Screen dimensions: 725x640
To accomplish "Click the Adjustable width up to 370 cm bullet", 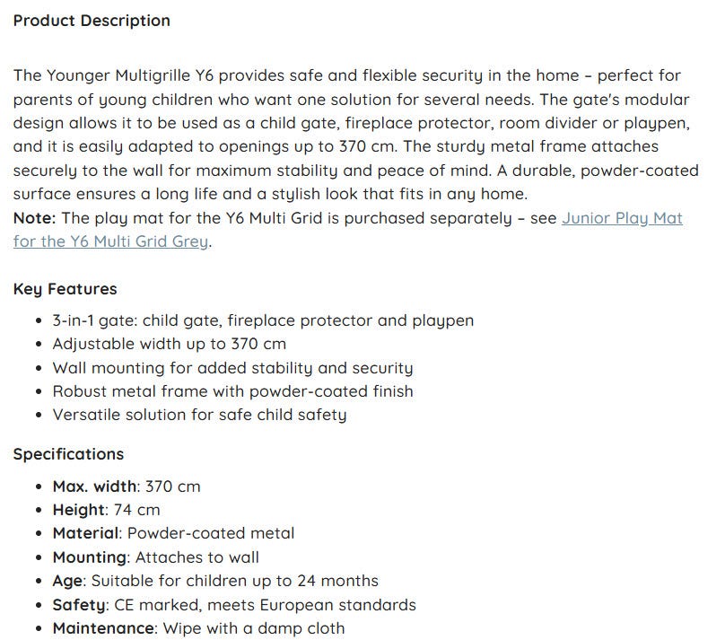I will click(x=170, y=344).
